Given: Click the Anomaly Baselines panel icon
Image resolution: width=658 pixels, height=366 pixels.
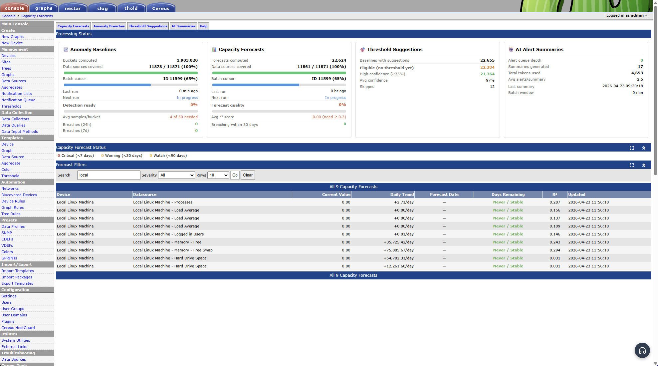Looking at the screenshot, I should (66, 49).
